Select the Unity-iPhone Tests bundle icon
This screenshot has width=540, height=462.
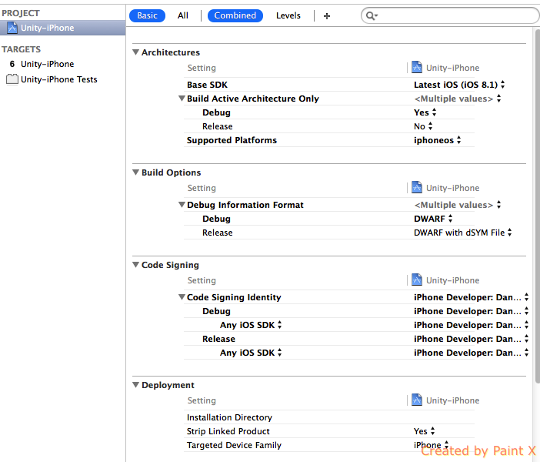[x=12, y=79]
